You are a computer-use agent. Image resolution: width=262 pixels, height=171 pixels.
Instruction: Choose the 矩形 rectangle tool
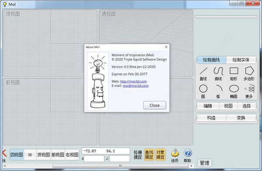[234, 74]
